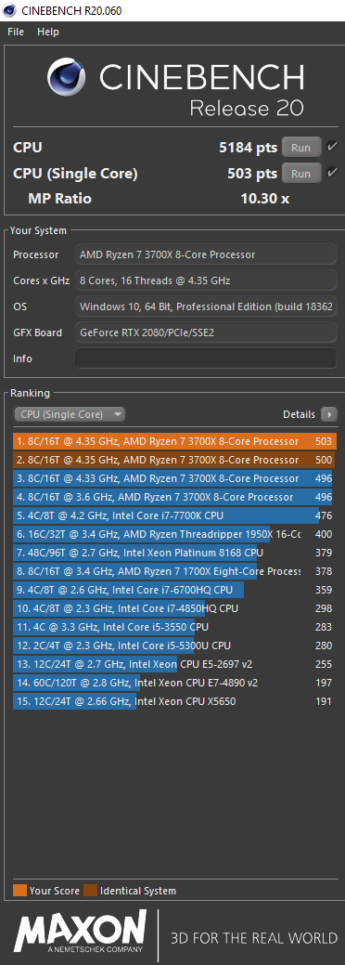This screenshot has height=965, width=345.
Task: Open the Help menu
Action: 48,32
